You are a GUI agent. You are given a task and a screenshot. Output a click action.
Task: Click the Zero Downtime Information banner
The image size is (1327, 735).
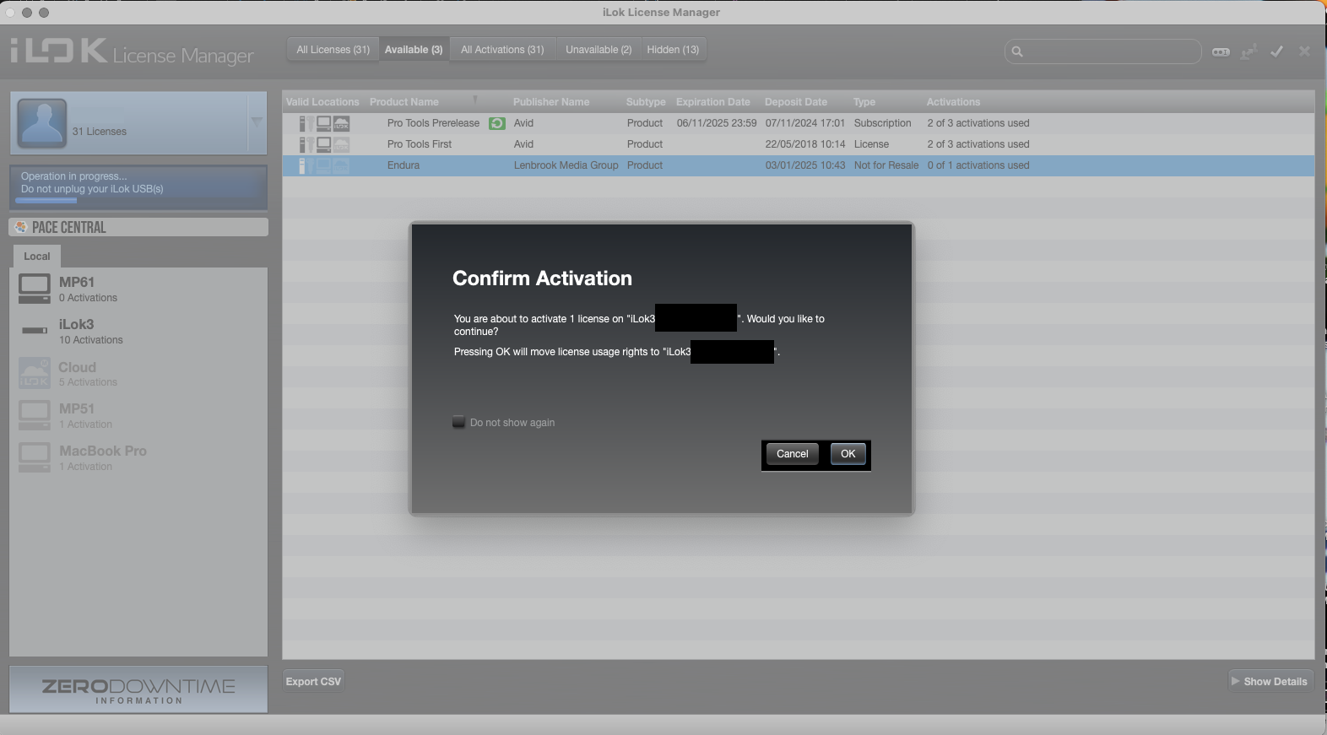pos(138,689)
